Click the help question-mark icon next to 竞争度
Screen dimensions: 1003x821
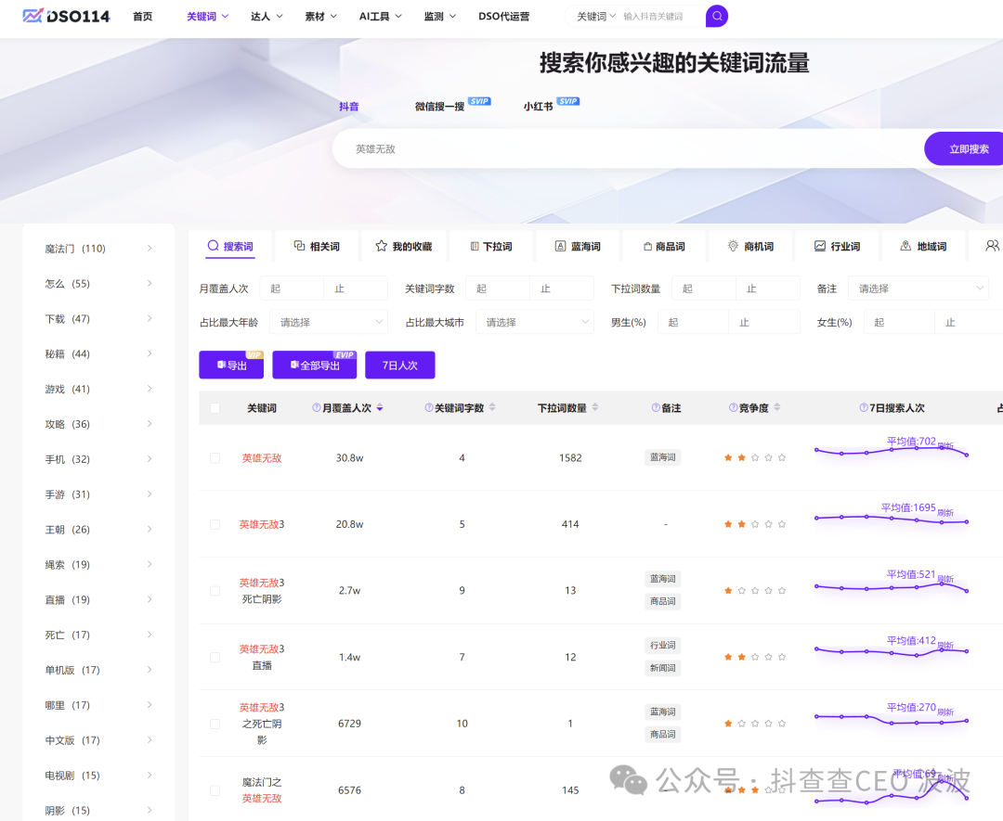coord(733,407)
